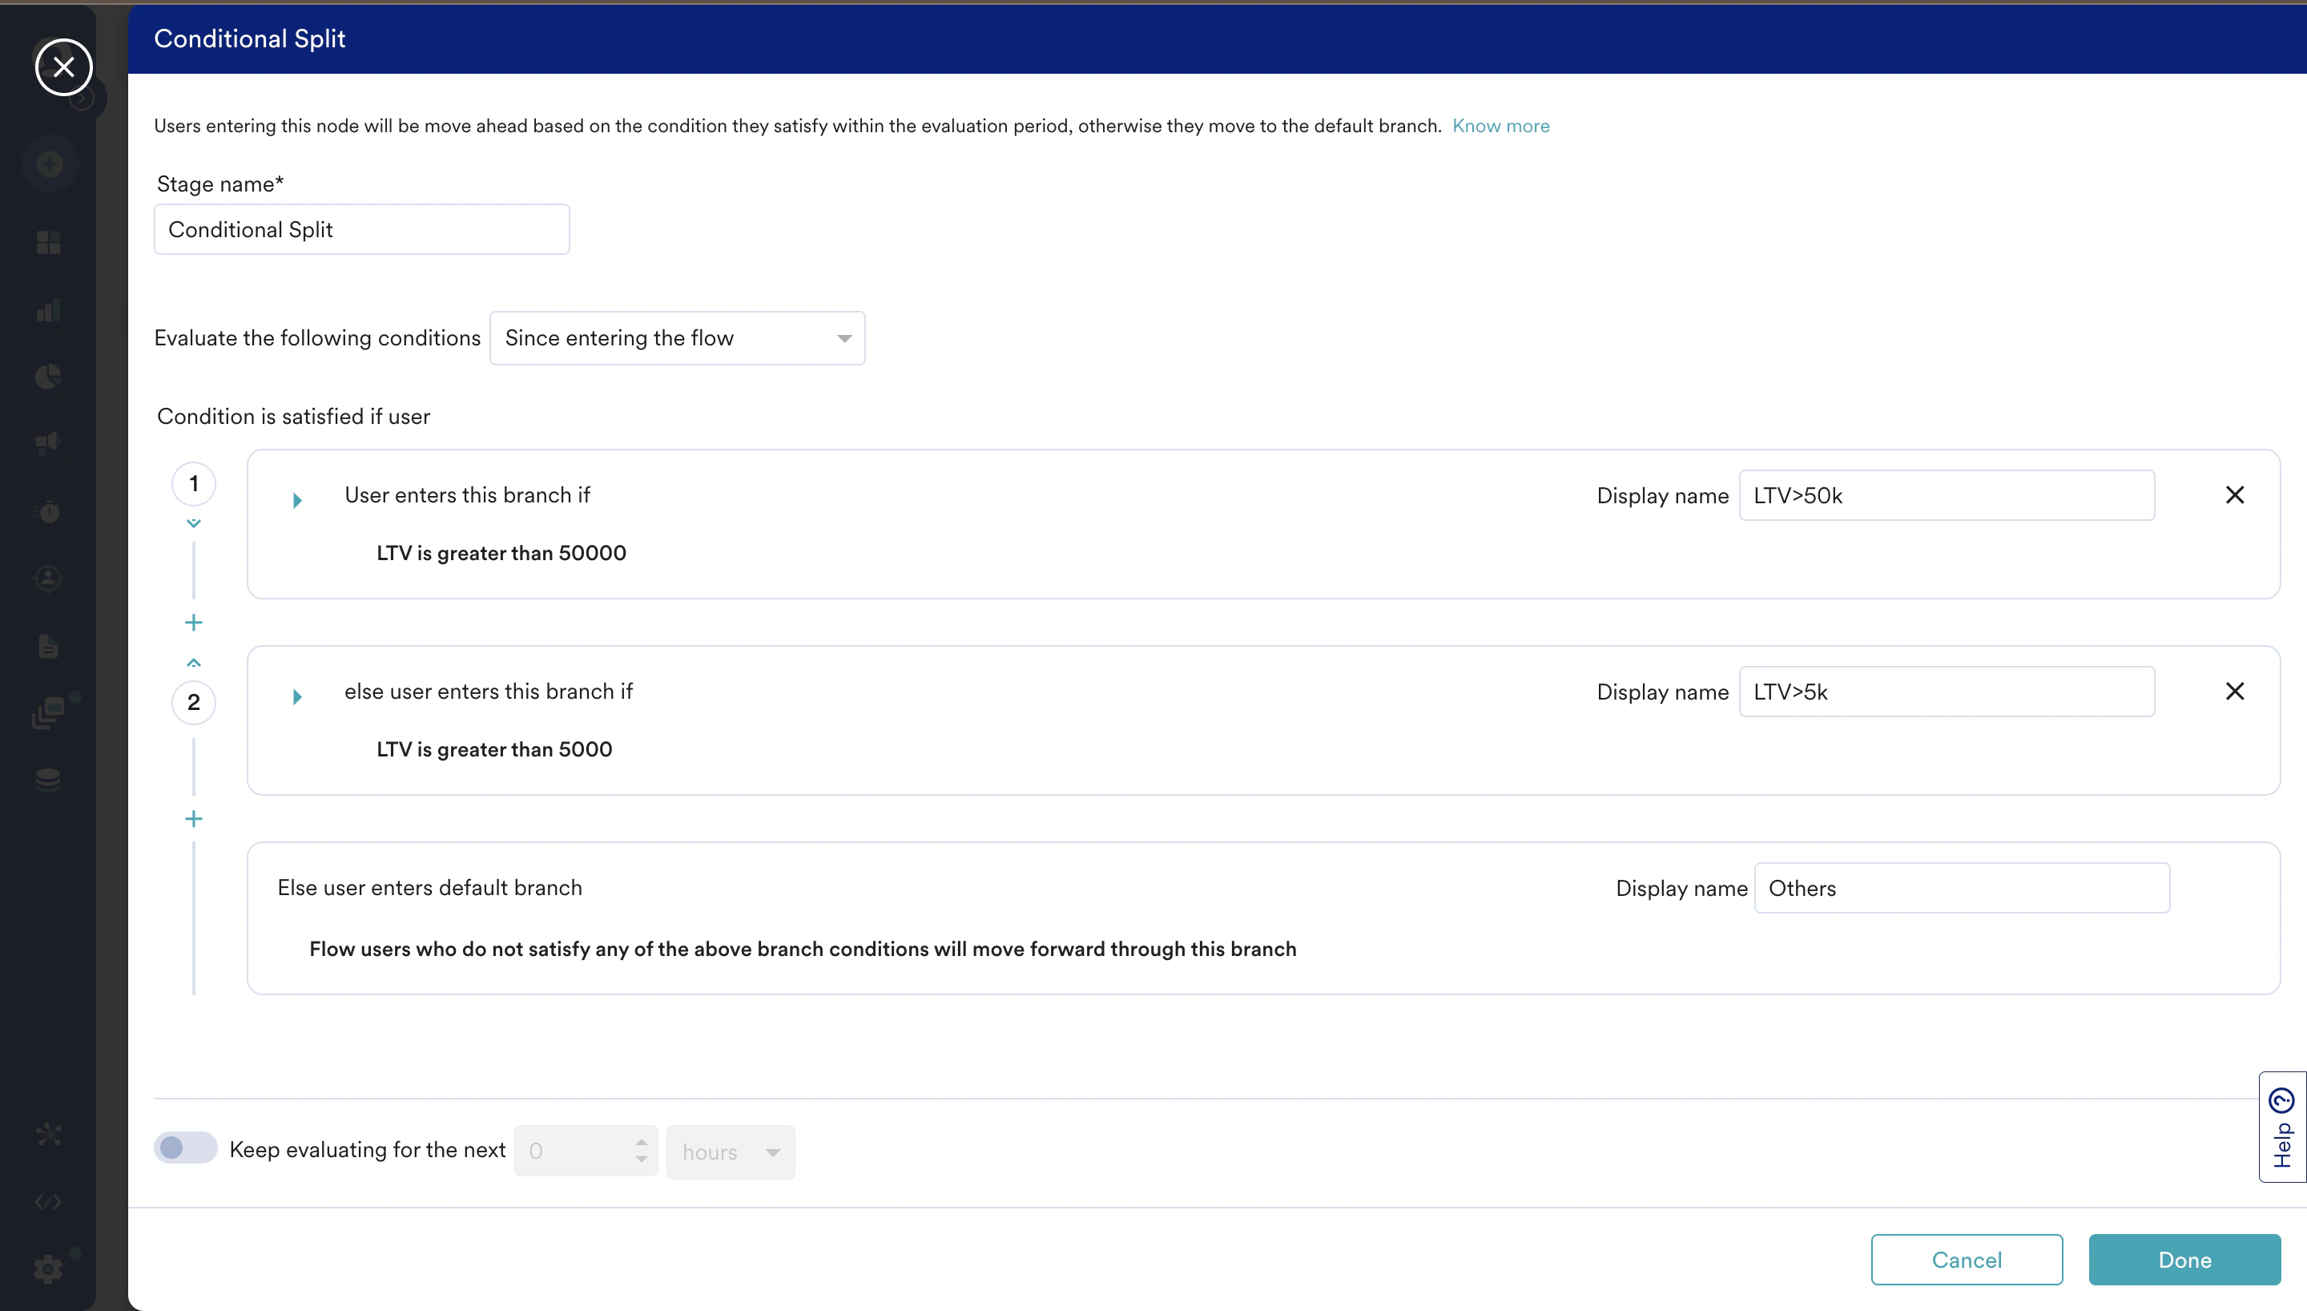Move branch 2 up with chevron
This screenshot has height=1311, width=2307.
point(193,663)
